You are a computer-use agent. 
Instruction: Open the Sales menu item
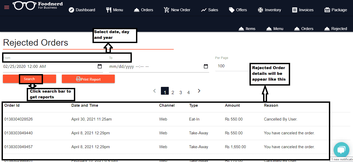(210, 10)
